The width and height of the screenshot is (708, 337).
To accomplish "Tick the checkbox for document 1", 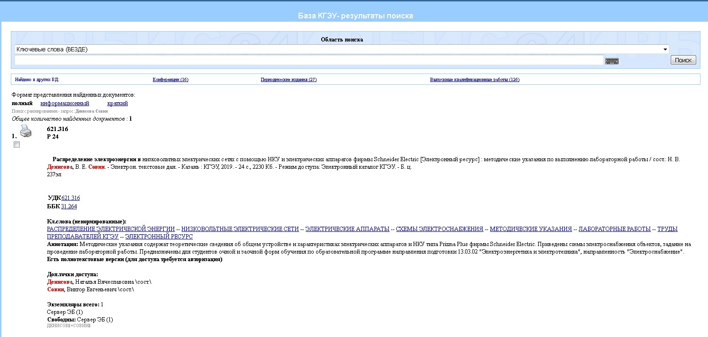I will pos(17,145).
